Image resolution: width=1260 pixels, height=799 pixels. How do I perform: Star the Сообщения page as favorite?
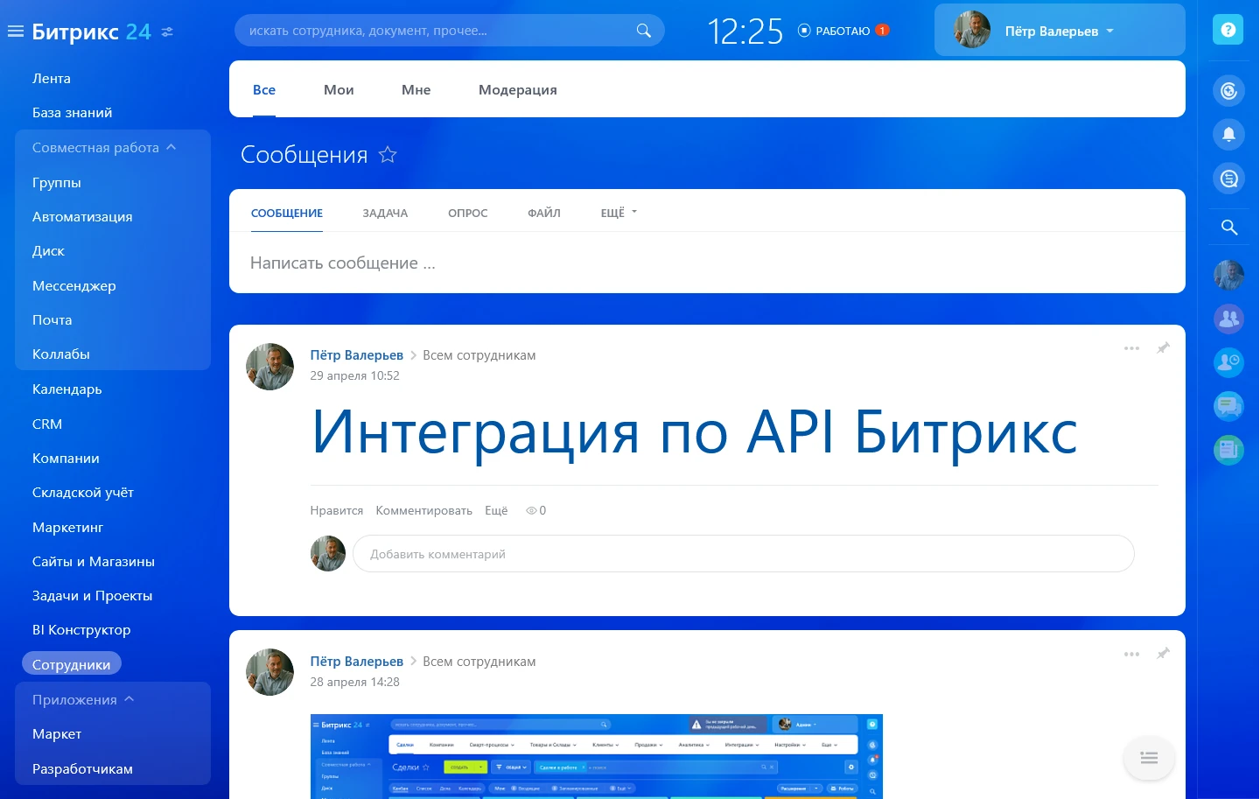pyautogui.click(x=388, y=154)
